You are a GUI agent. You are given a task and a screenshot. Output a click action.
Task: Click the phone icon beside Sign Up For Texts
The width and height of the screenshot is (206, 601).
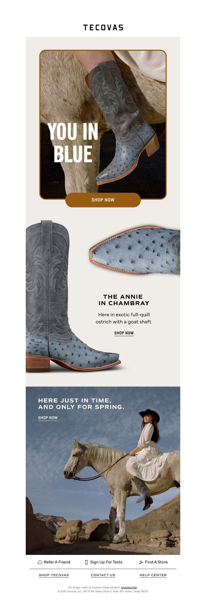coord(86,562)
